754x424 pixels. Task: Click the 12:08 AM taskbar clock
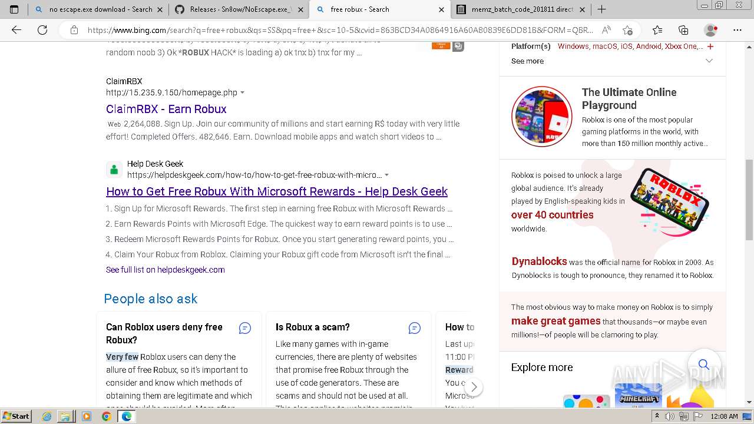point(724,416)
